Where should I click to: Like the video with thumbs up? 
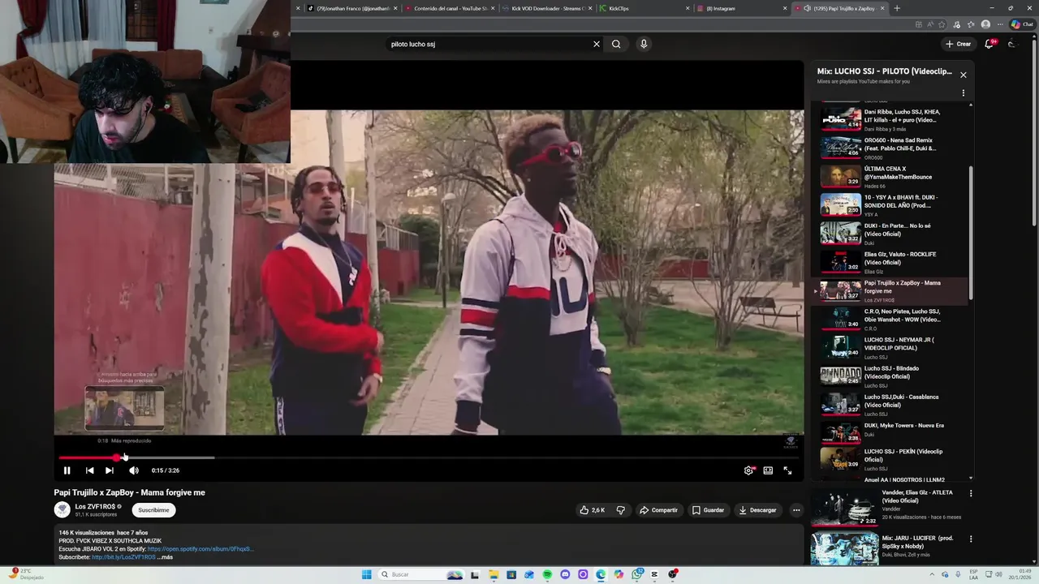(x=593, y=510)
